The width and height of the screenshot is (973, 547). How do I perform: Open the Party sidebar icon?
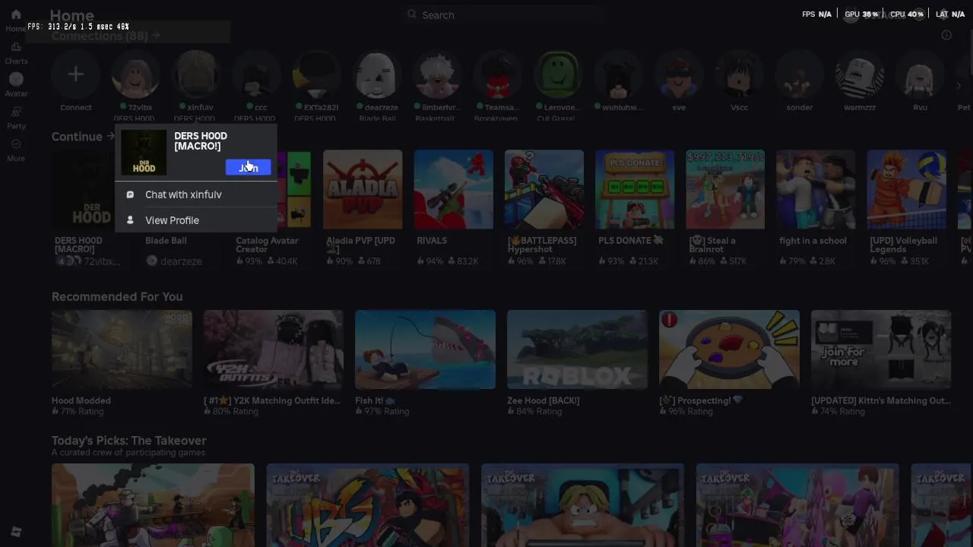16,112
